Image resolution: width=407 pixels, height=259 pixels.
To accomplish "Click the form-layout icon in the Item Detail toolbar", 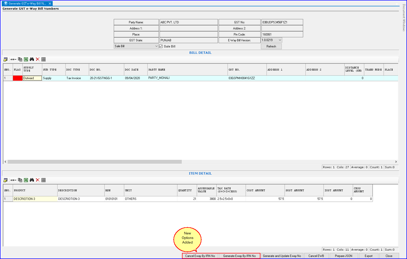I will 5,180.
